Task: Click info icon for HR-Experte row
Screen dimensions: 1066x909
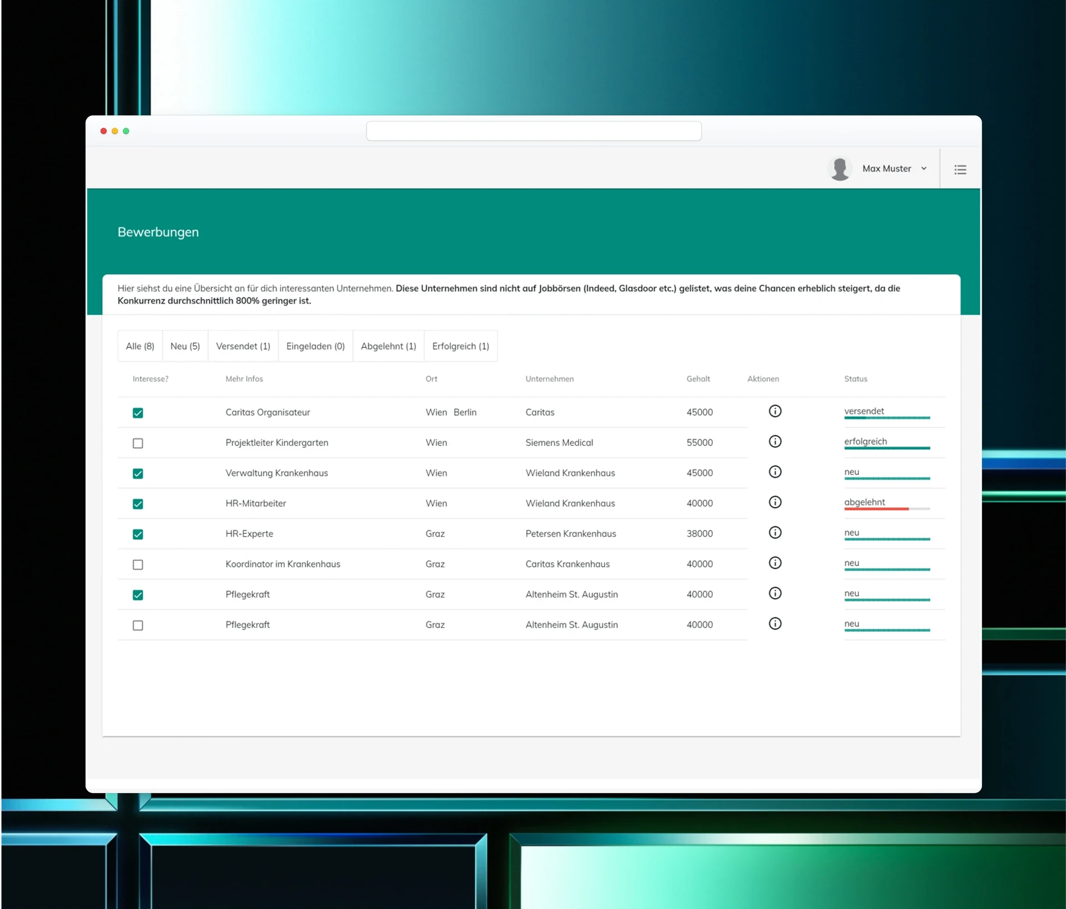Action: (x=775, y=533)
